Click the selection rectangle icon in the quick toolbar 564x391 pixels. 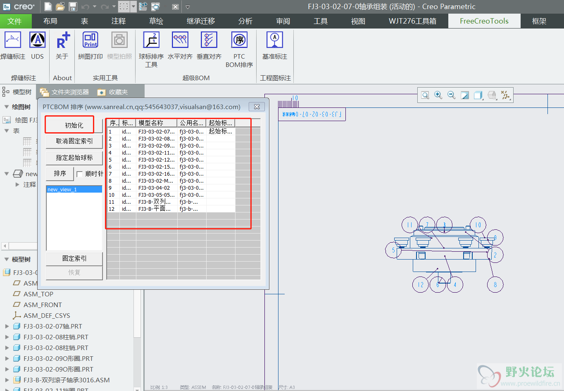coord(124,7)
